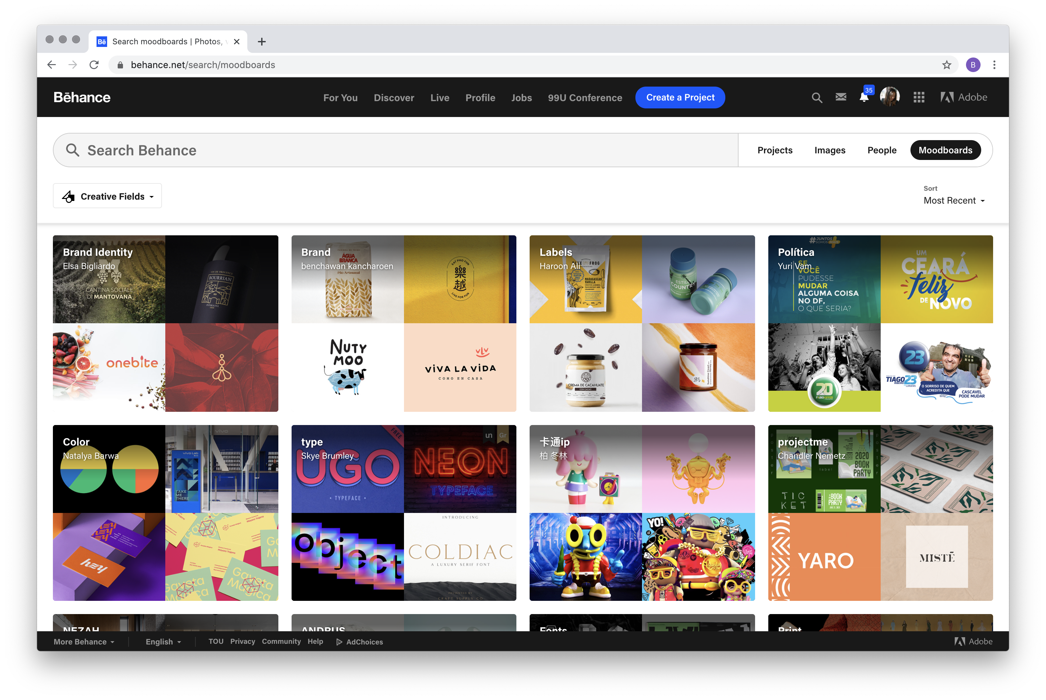Click the onebite logo thumbnail
The width and height of the screenshot is (1046, 700).
(109, 368)
